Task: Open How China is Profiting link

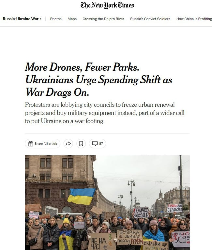Action: coord(194,19)
